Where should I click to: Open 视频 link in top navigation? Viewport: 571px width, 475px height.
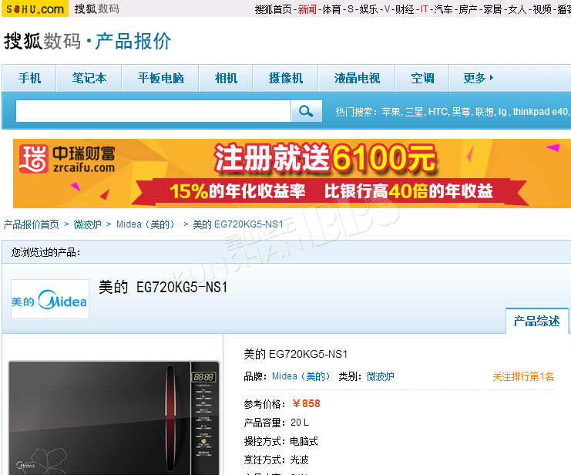(x=542, y=9)
